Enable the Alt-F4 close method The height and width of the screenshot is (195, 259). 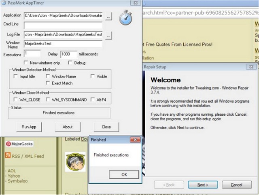93,100
